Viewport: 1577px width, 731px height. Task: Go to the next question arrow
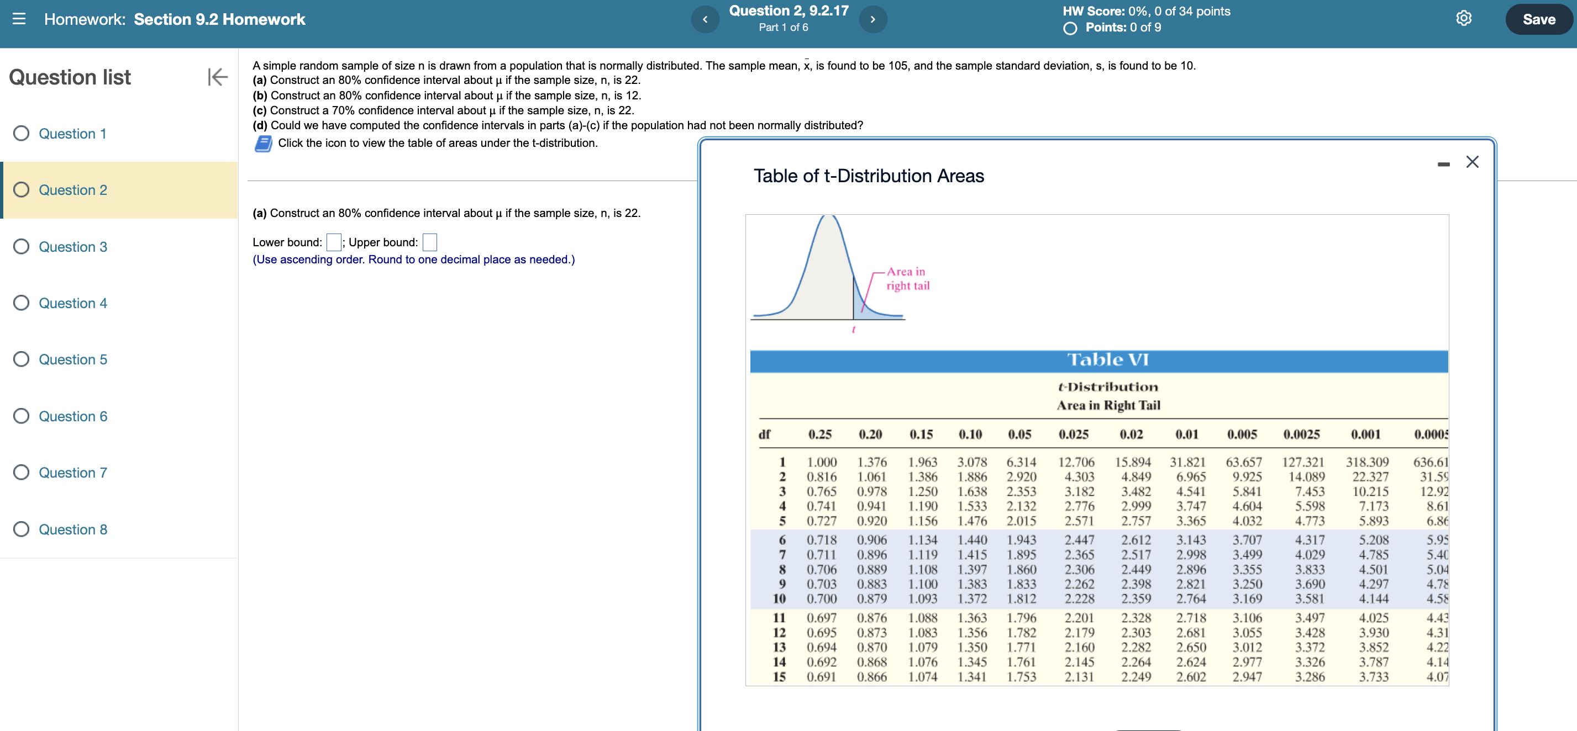pyautogui.click(x=872, y=19)
